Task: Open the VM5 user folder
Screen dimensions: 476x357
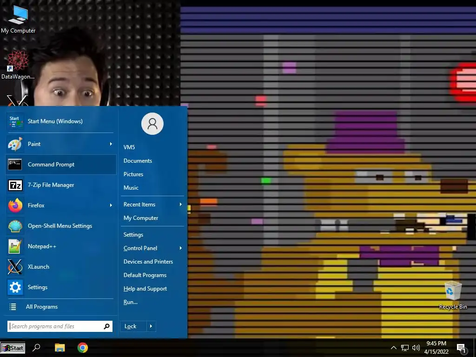Action: click(x=129, y=147)
